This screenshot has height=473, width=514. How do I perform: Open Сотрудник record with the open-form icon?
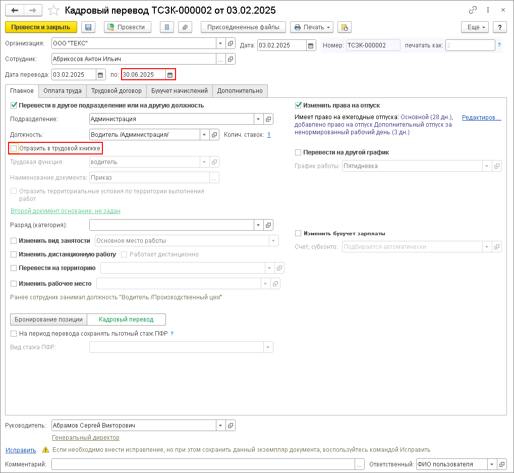(x=231, y=59)
